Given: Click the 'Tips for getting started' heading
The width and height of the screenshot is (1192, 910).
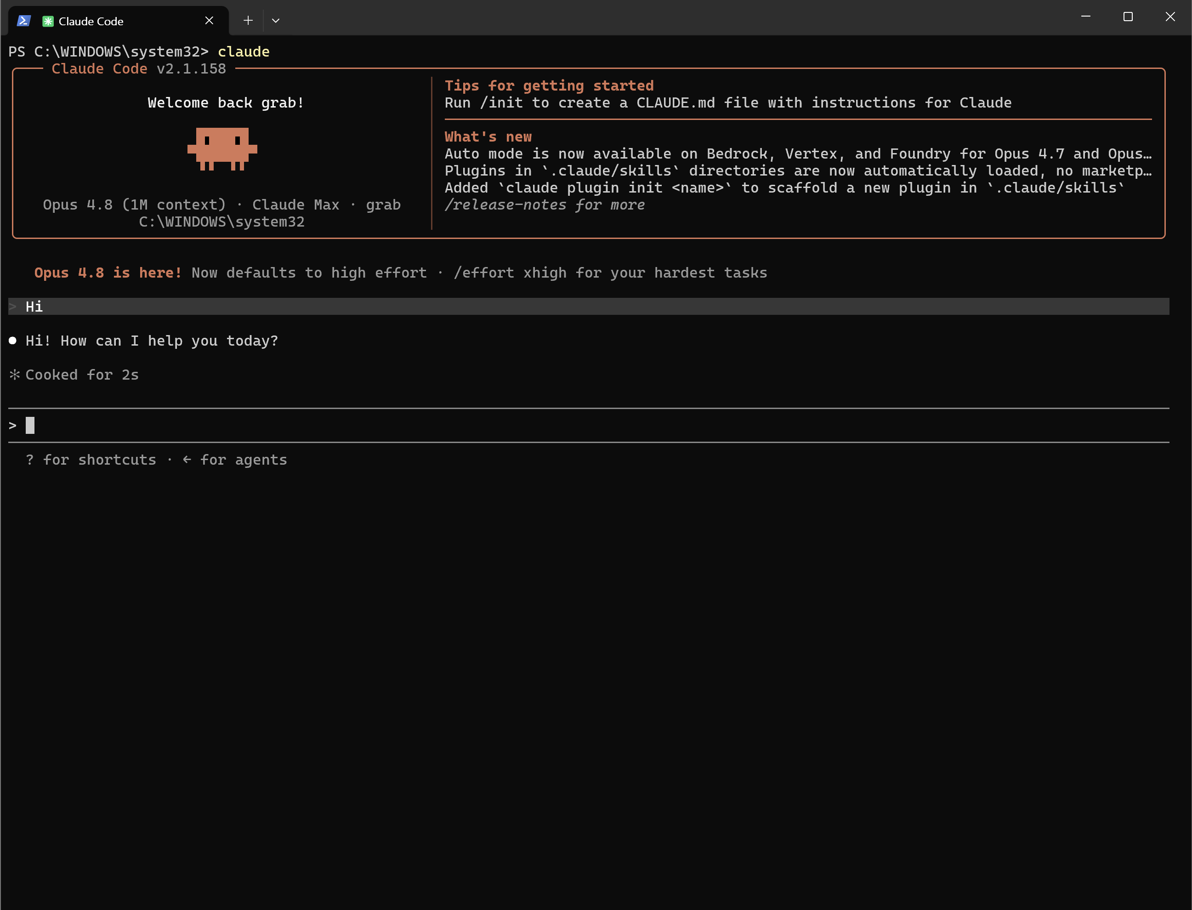Looking at the screenshot, I should click(549, 85).
